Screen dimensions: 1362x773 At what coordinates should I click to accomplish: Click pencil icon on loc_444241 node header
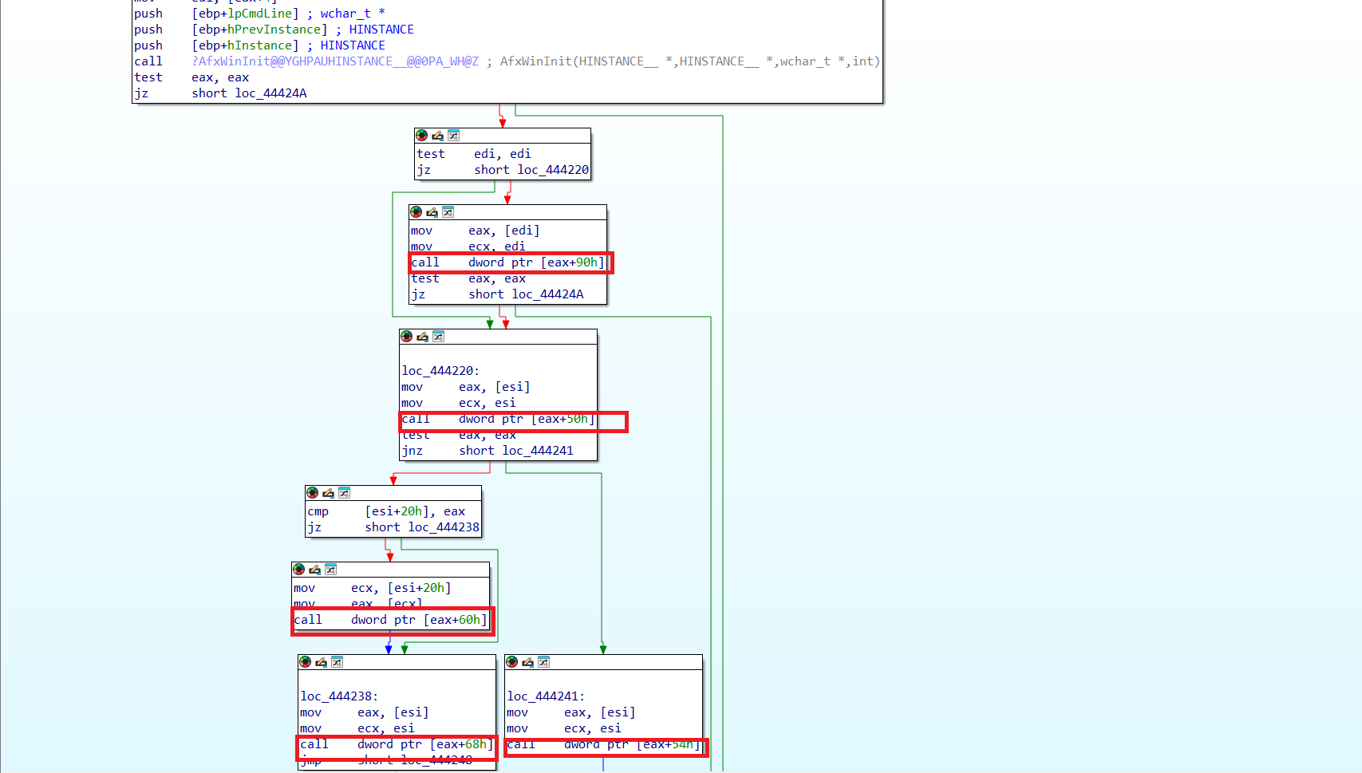527,662
